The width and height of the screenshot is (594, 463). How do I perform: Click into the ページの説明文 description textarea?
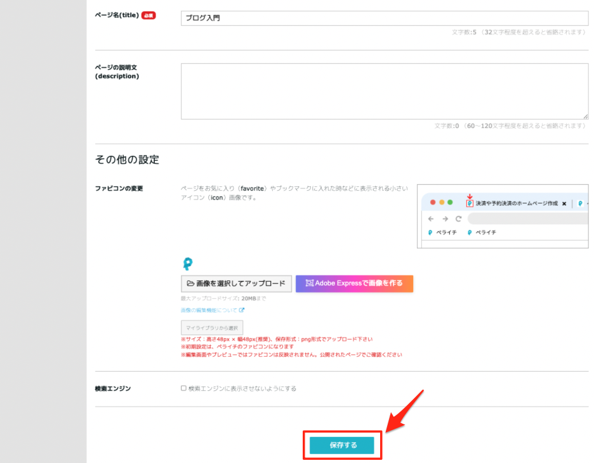coord(384,91)
